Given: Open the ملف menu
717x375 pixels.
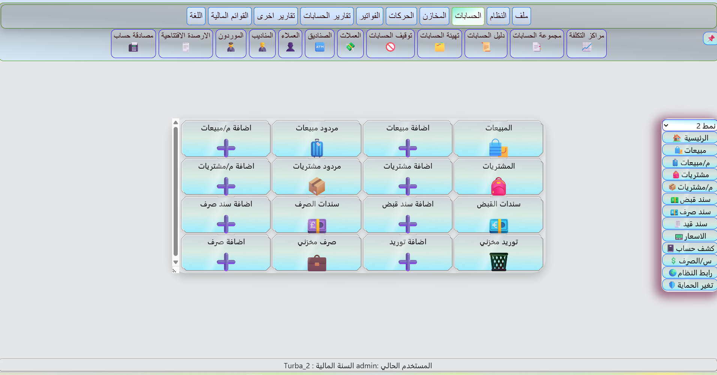Looking at the screenshot, I should pos(521,16).
